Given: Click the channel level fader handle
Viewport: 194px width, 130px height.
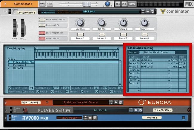Looking at the screenshot, I should point(87,4).
